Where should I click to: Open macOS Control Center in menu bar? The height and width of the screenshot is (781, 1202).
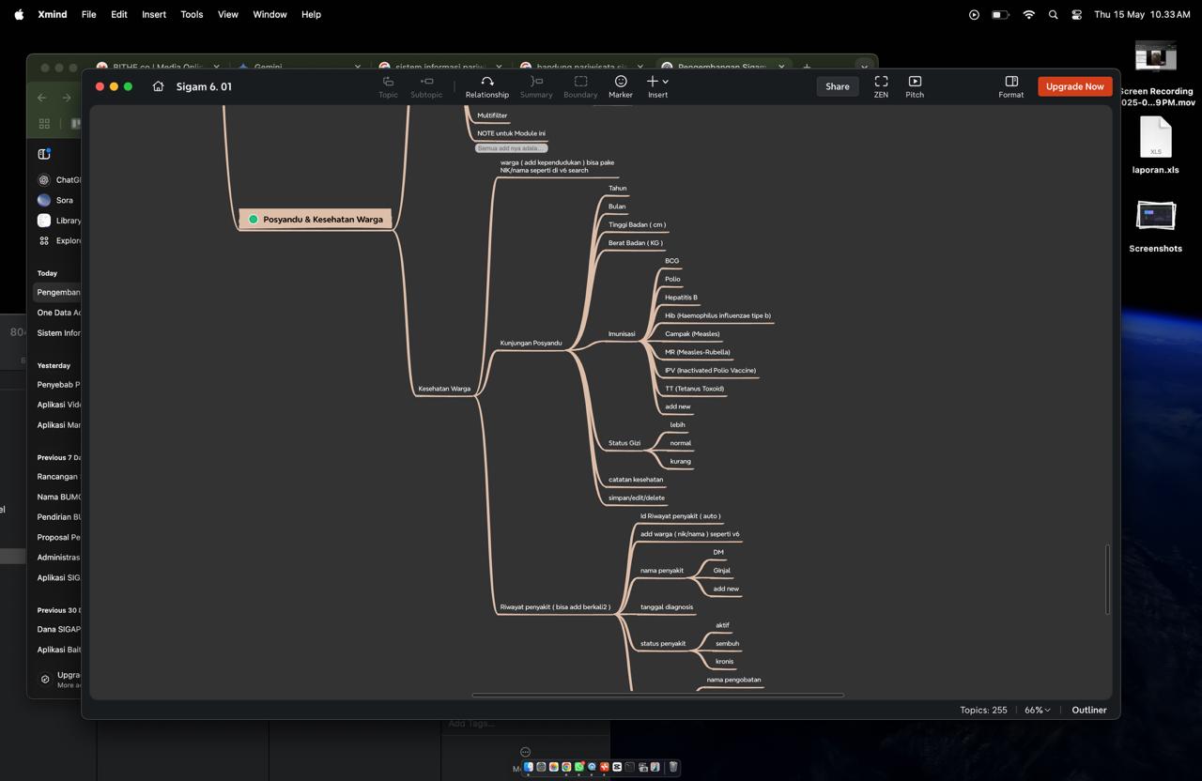(1076, 14)
